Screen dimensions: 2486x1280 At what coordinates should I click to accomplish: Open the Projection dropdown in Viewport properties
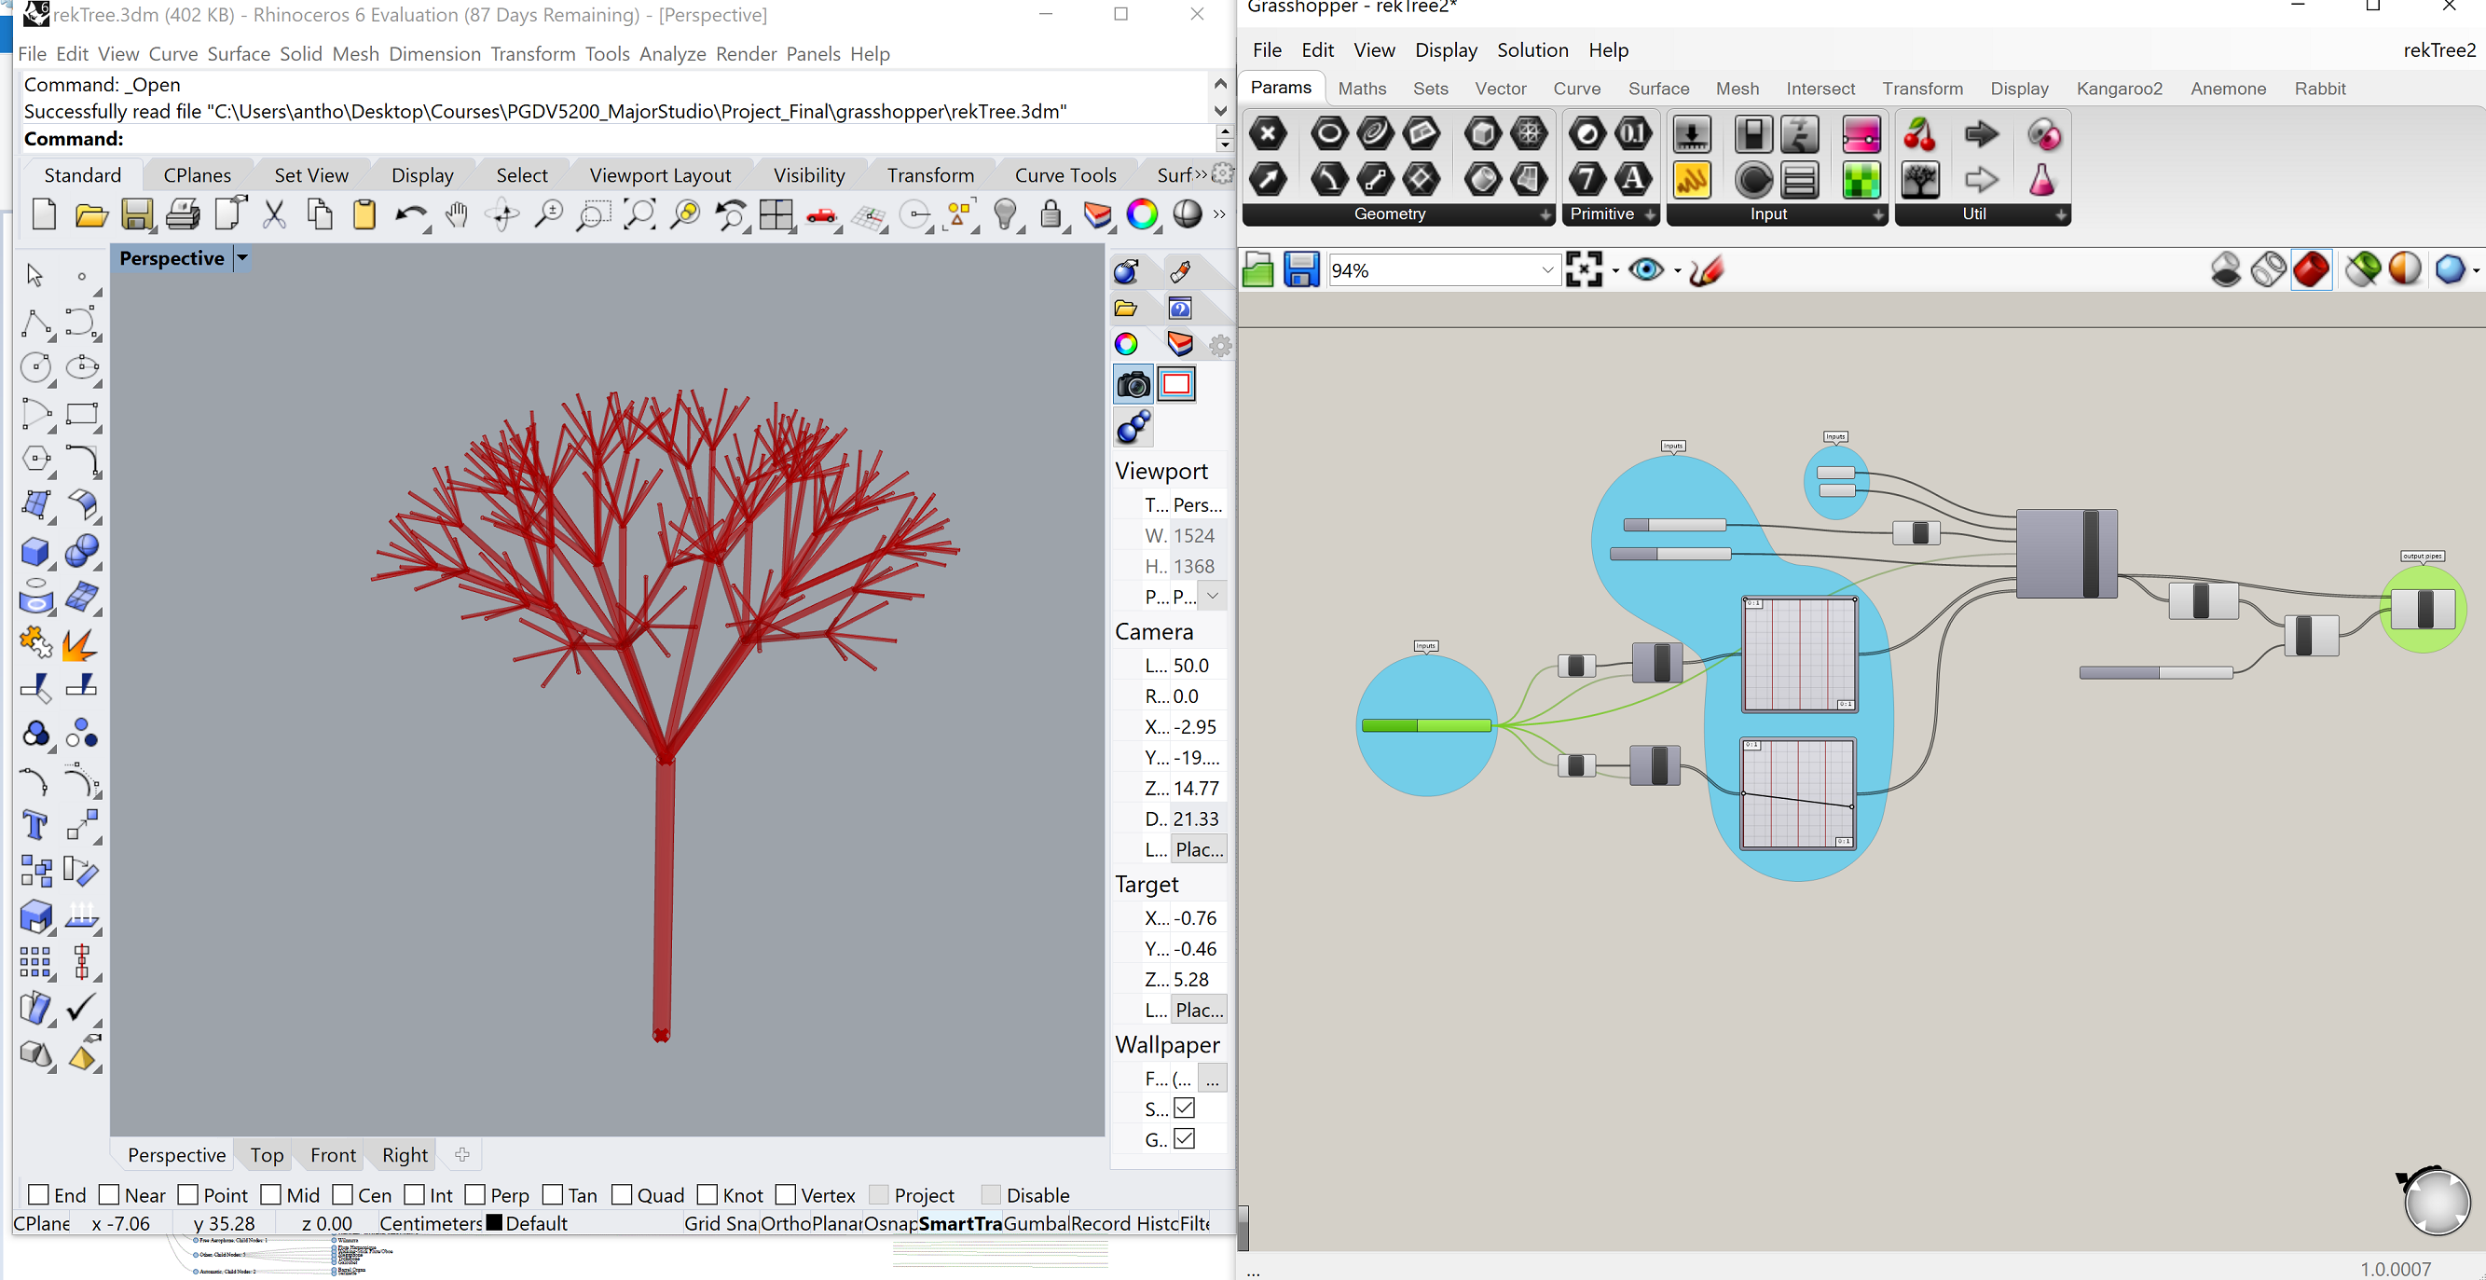[1213, 596]
